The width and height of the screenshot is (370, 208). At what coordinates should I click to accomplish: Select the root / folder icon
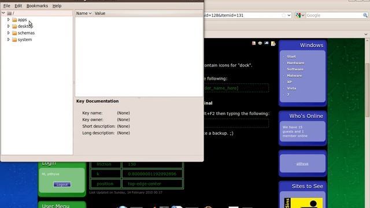(9, 13)
